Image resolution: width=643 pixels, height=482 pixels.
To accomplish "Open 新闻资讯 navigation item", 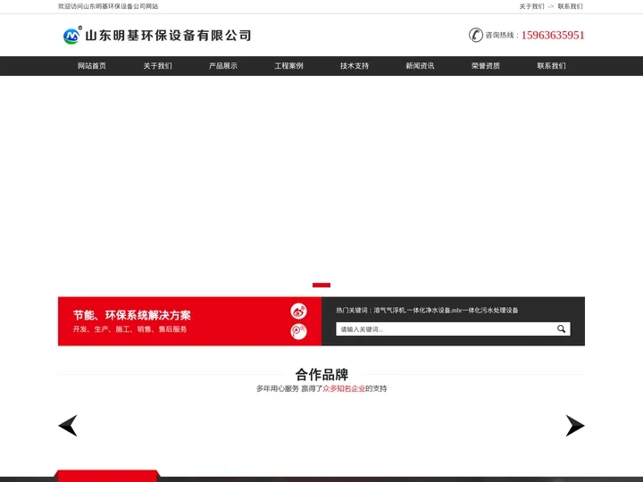I will point(420,66).
